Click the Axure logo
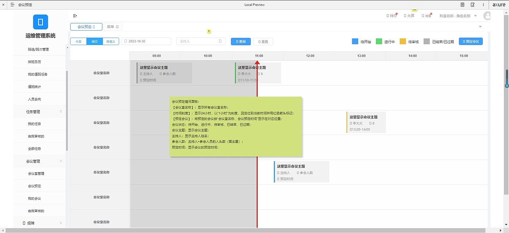This screenshot has width=509, height=233. point(499,5)
